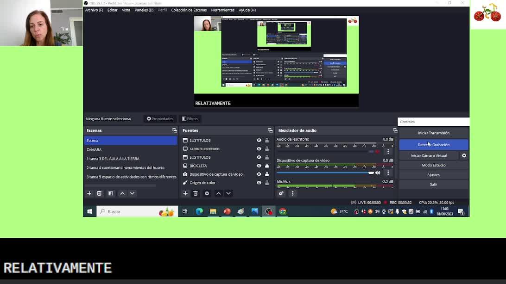
Task: Open source properties gear in Fuentes toolbar
Action: (x=207, y=193)
